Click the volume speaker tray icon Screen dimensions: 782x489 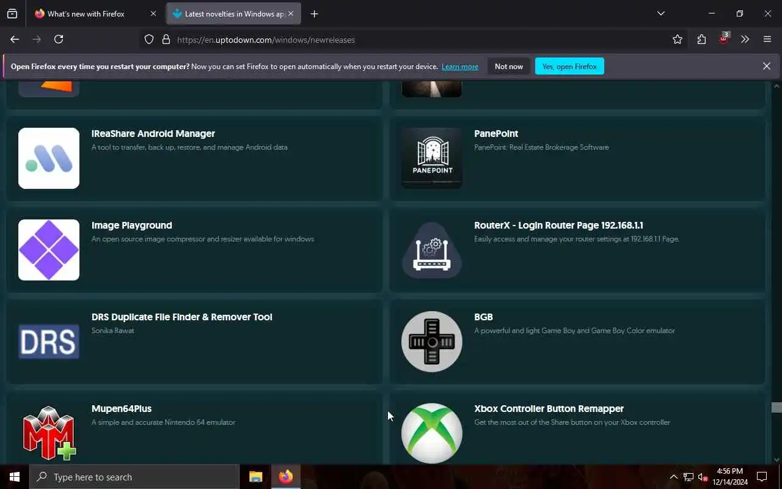(x=703, y=477)
